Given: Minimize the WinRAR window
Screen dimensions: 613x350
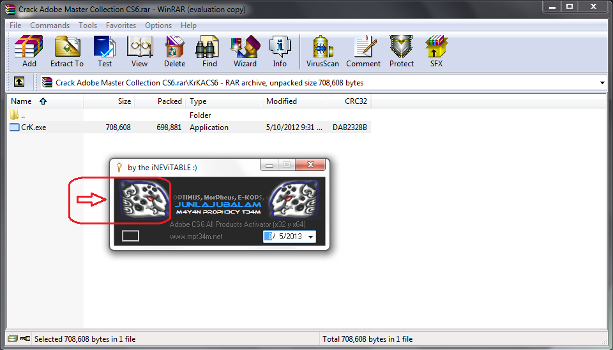Looking at the screenshot, I should click(x=552, y=6).
